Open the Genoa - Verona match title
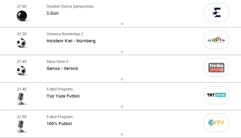The width and height of the screenshot is (241, 138). click(x=62, y=68)
